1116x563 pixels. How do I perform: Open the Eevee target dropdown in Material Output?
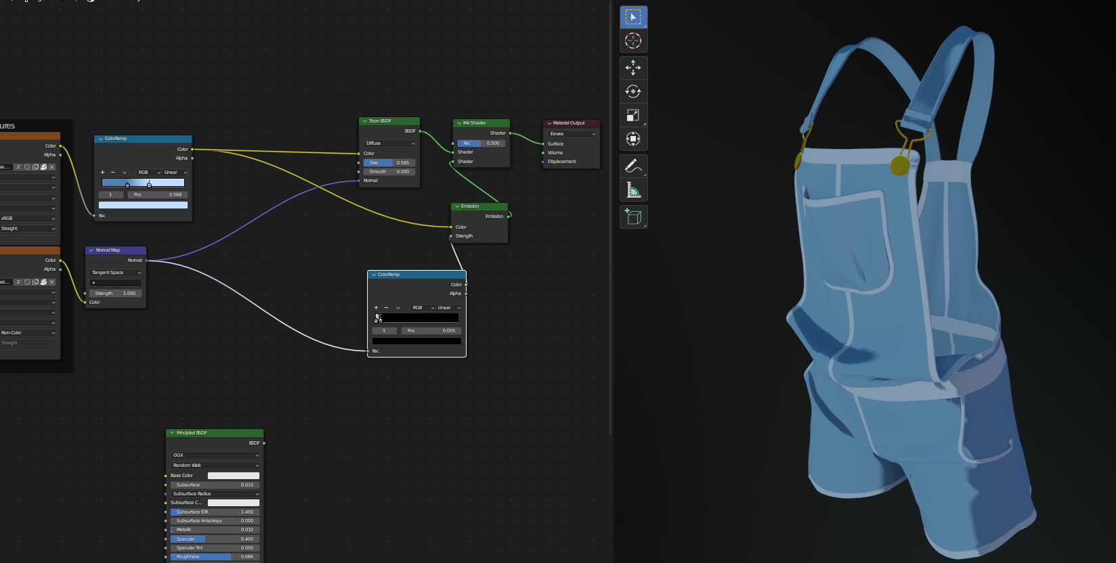coord(572,134)
